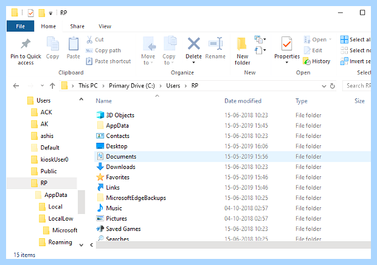
Task: Click the Copy ribbon icon
Action: [x=52, y=44]
